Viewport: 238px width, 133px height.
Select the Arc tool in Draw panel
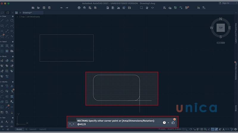click(x=7, y=26)
